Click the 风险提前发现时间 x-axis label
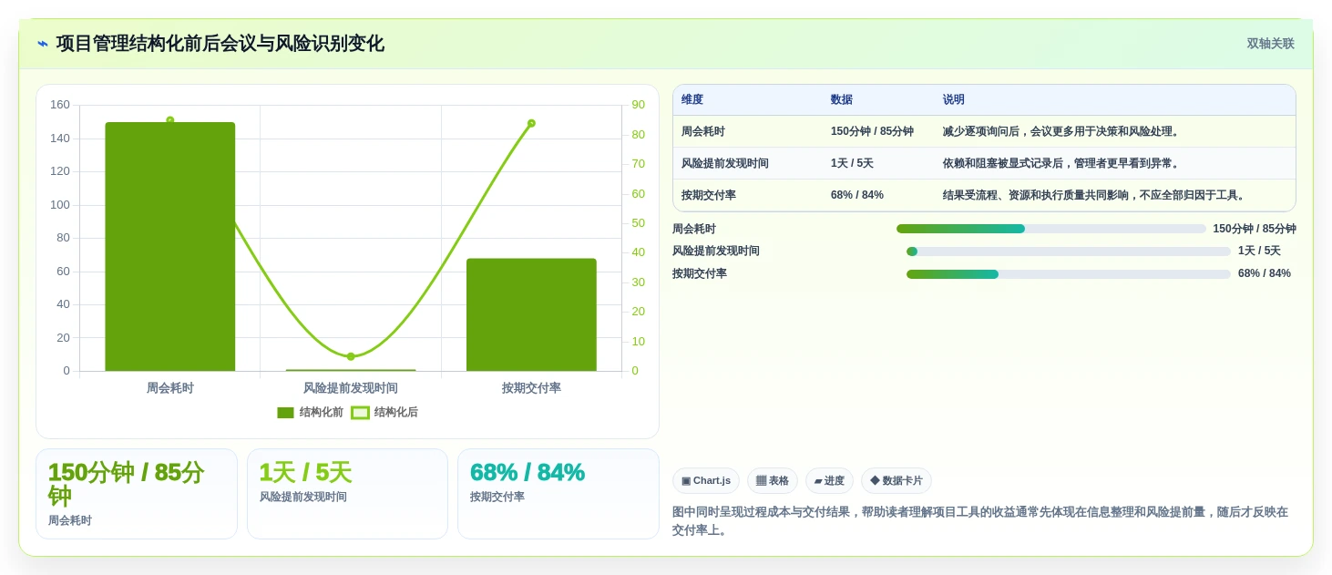 pyautogui.click(x=351, y=388)
